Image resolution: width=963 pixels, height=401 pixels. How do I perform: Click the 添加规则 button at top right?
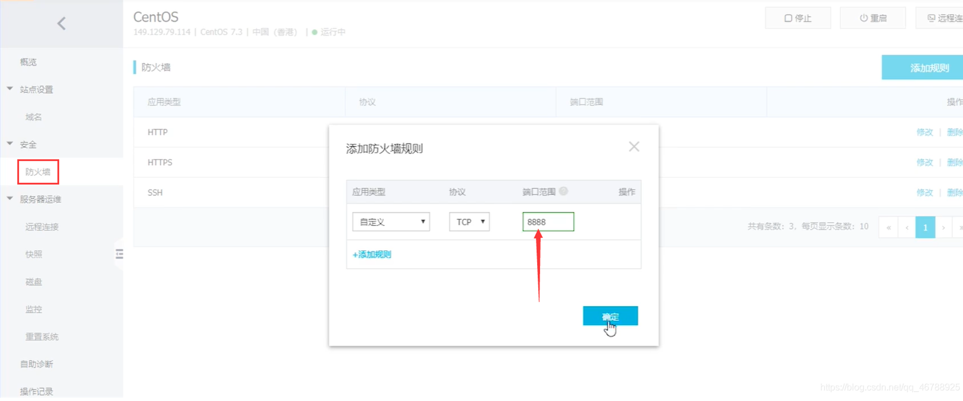[922, 67]
